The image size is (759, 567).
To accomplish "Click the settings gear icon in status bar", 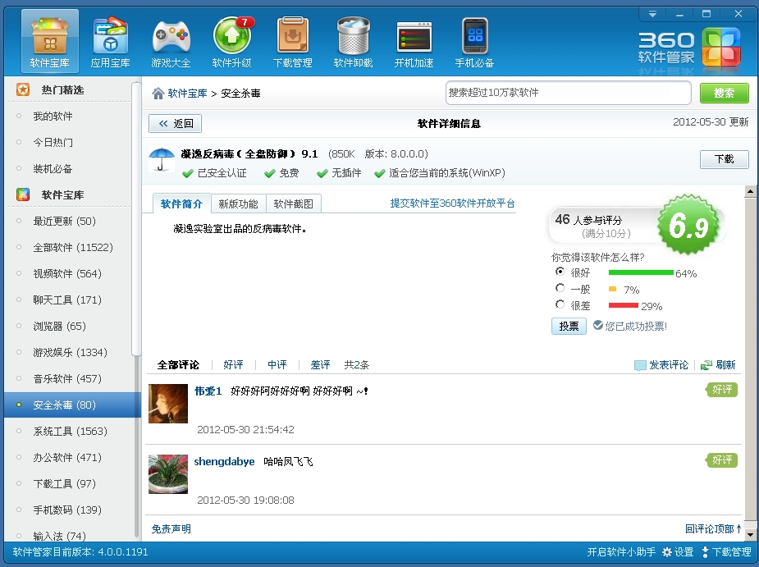I will (667, 552).
